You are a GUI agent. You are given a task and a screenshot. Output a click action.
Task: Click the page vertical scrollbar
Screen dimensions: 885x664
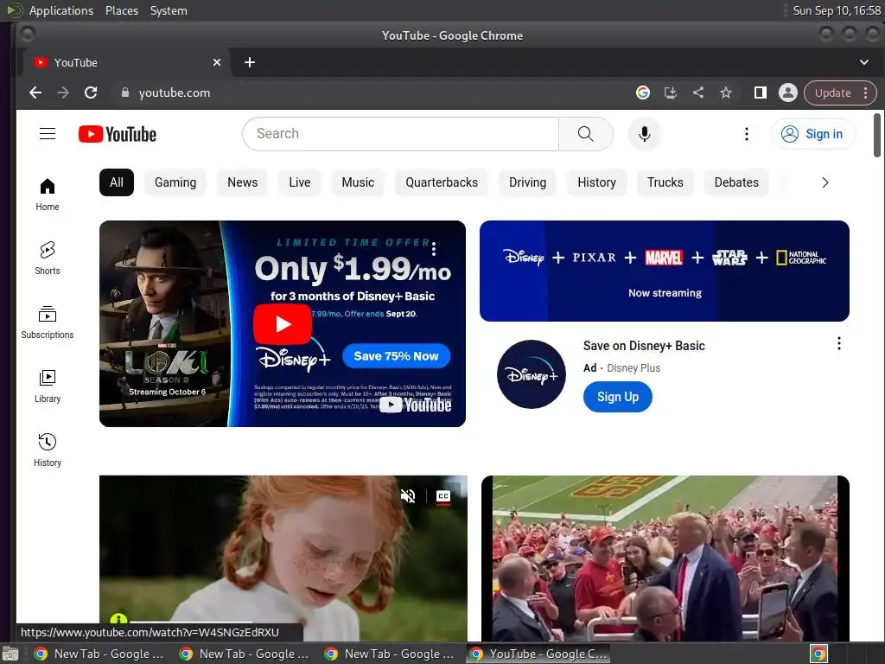[876, 136]
